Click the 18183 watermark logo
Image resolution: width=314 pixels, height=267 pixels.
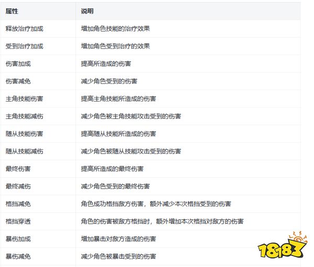pyautogui.click(x=283, y=245)
